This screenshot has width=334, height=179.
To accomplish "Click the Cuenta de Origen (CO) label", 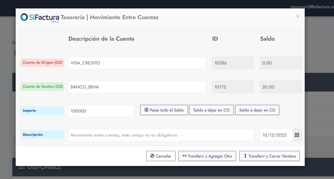I will click(x=42, y=63).
